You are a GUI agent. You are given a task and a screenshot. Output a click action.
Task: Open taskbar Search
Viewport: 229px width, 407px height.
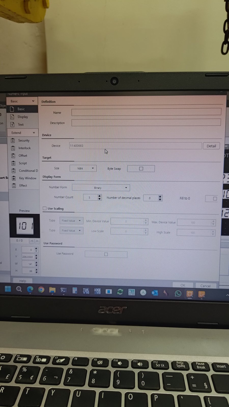tap(19, 289)
